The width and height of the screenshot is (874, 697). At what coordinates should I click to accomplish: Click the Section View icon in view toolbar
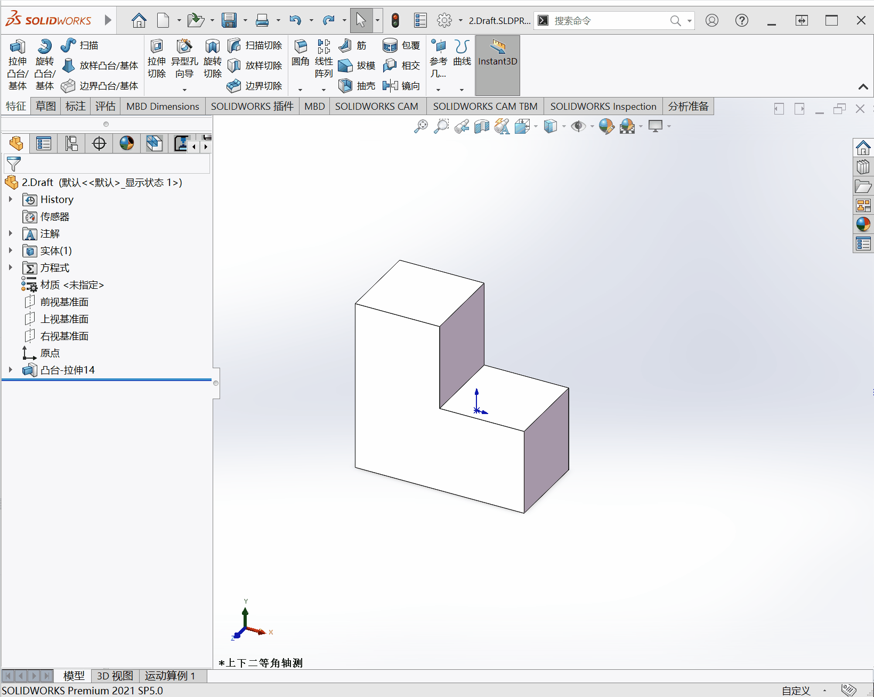(x=482, y=126)
